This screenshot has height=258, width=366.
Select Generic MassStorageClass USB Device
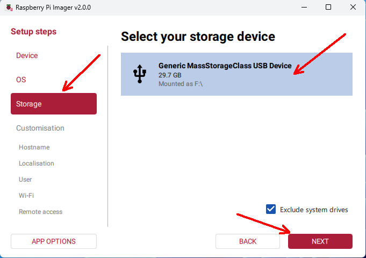tap(236, 74)
